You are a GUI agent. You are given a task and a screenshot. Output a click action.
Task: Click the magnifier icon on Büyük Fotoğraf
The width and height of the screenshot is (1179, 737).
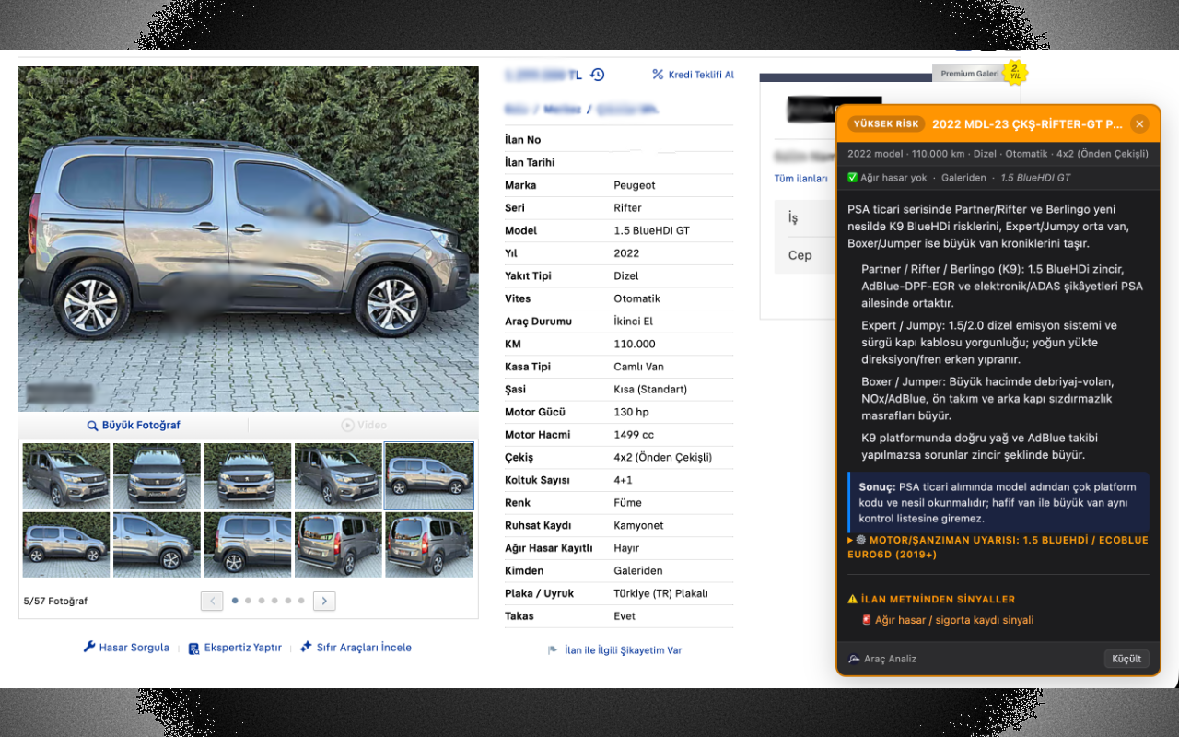pyautogui.click(x=91, y=425)
